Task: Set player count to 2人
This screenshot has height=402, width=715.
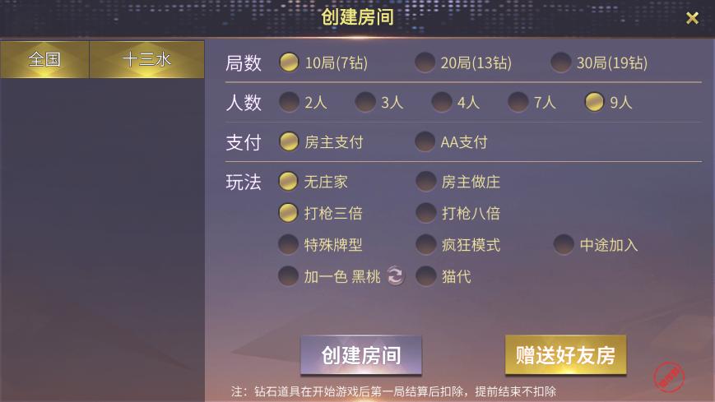Action: click(x=289, y=102)
